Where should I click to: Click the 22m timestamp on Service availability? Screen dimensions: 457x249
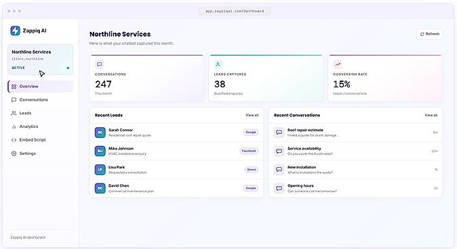coord(434,151)
